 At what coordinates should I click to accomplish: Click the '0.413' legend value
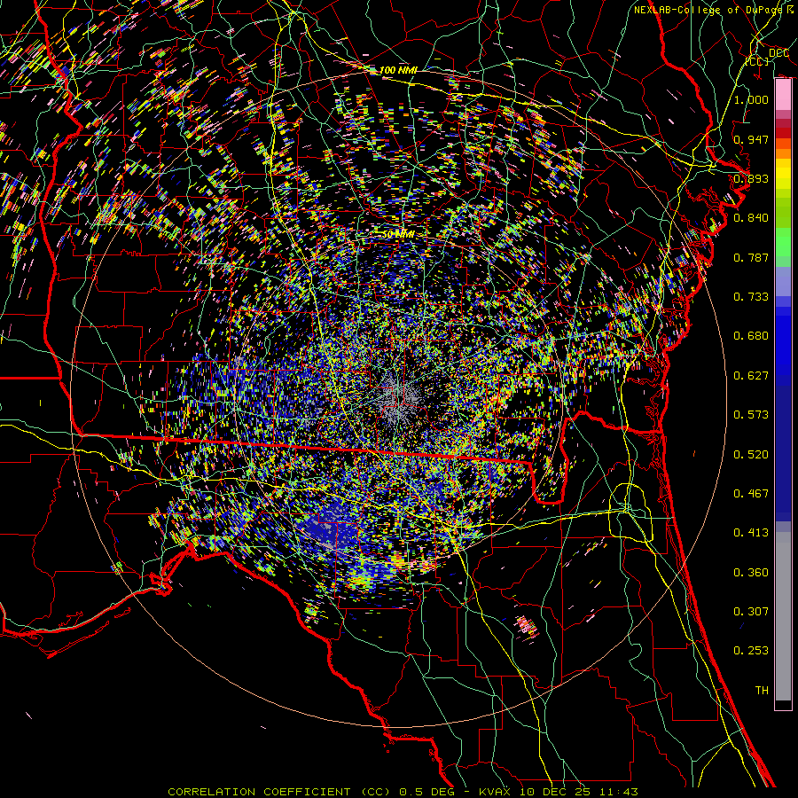click(751, 533)
